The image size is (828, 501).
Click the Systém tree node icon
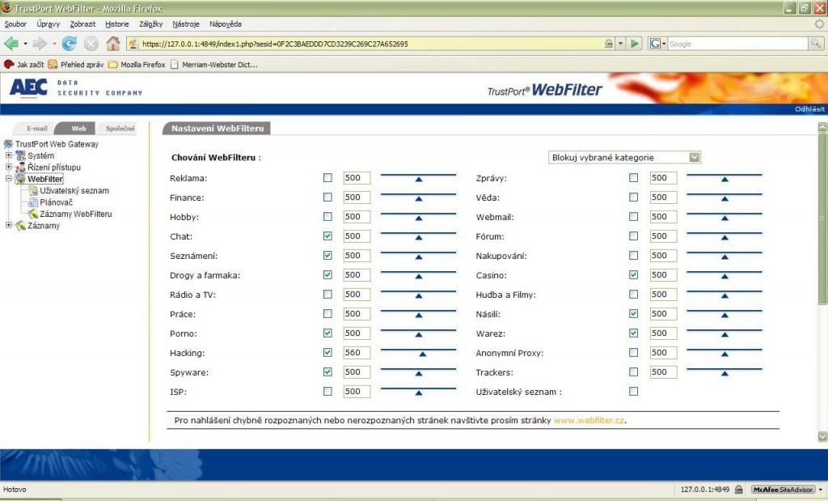tap(20, 155)
